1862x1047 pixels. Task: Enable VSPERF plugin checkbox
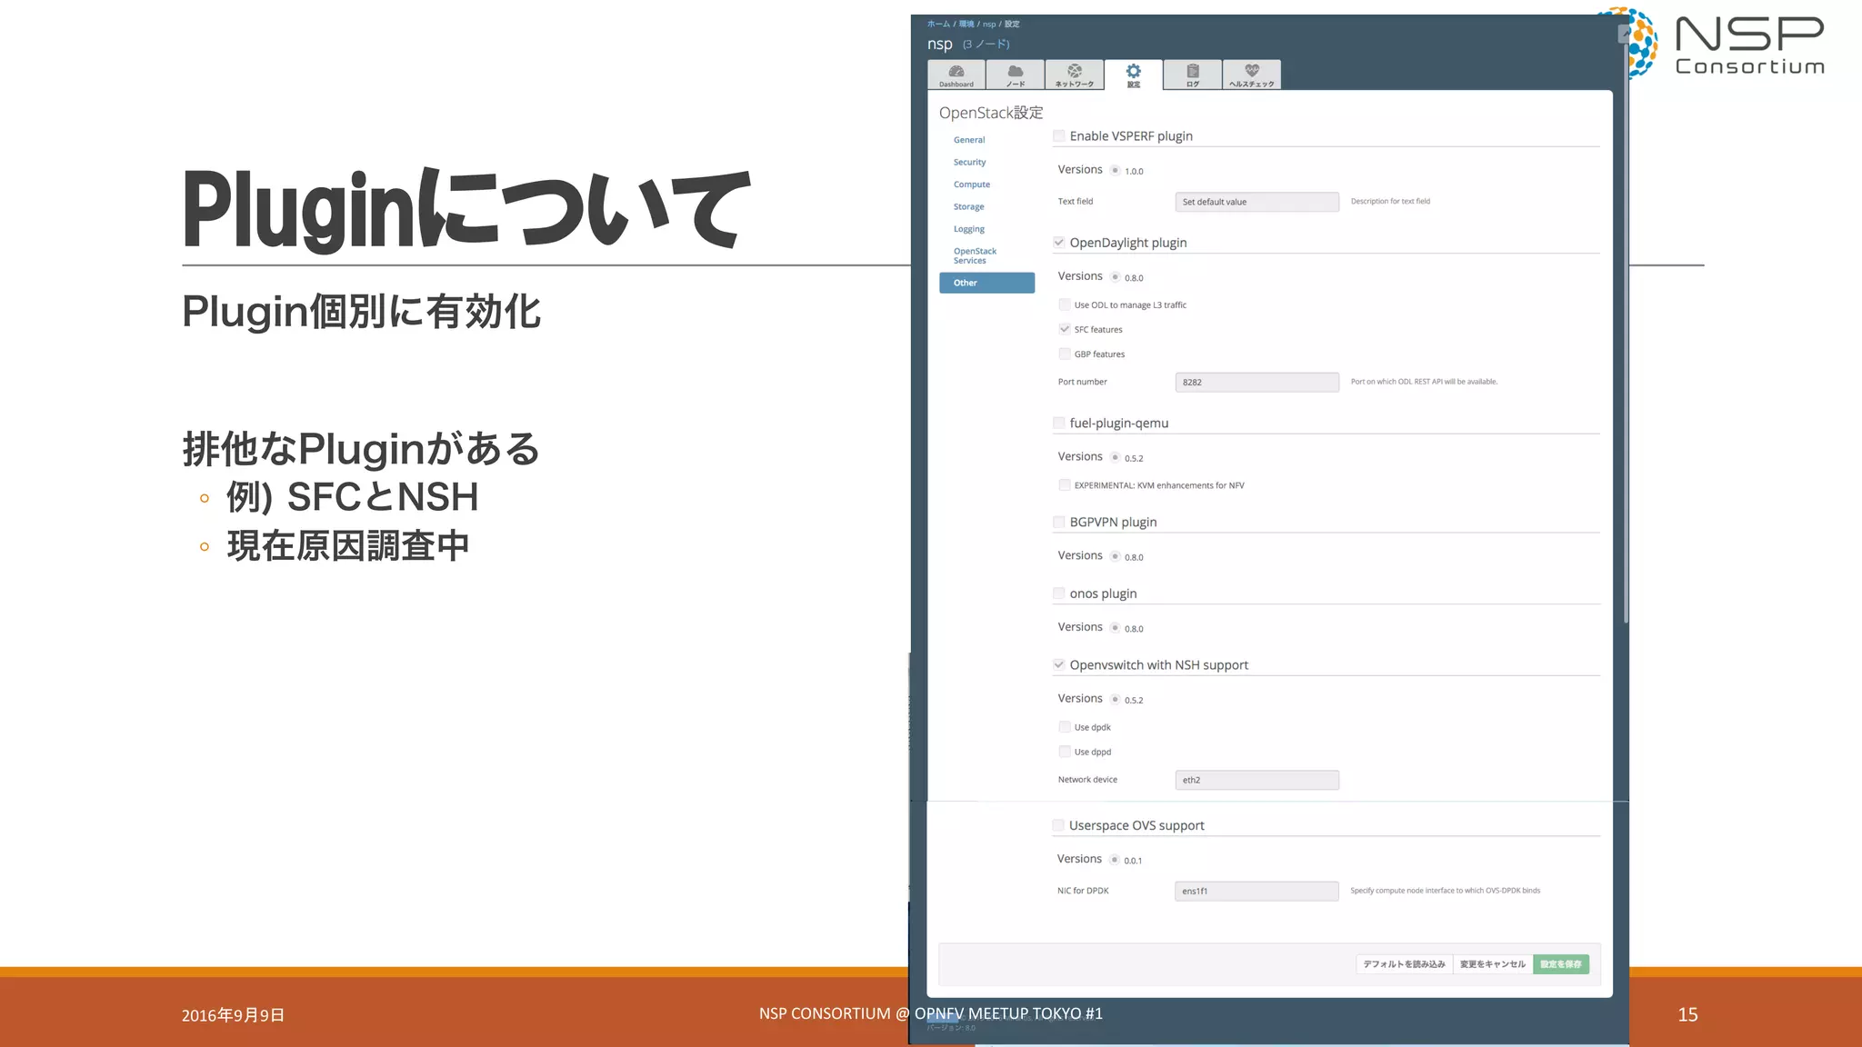[x=1059, y=136]
